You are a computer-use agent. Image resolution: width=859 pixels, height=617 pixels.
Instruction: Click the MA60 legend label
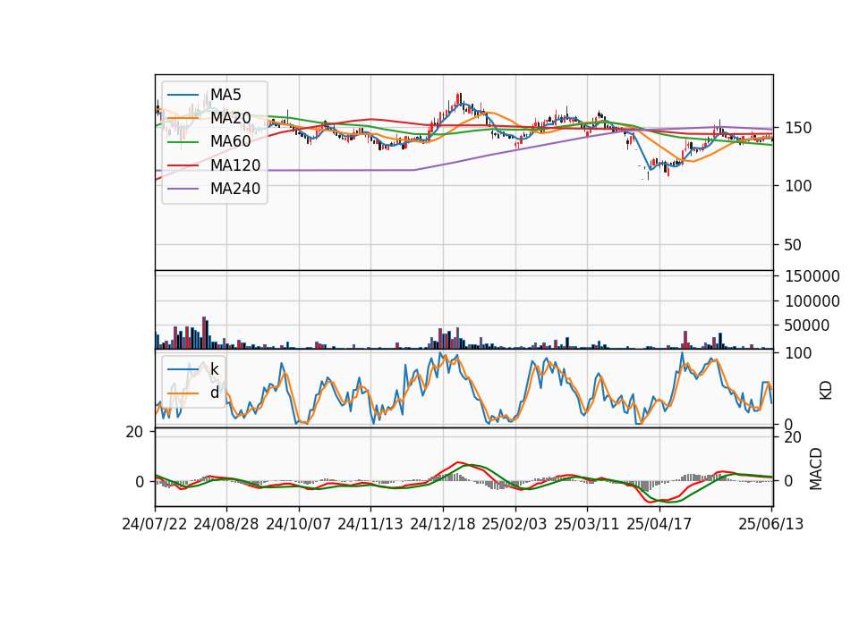pyautogui.click(x=230, y=142)
